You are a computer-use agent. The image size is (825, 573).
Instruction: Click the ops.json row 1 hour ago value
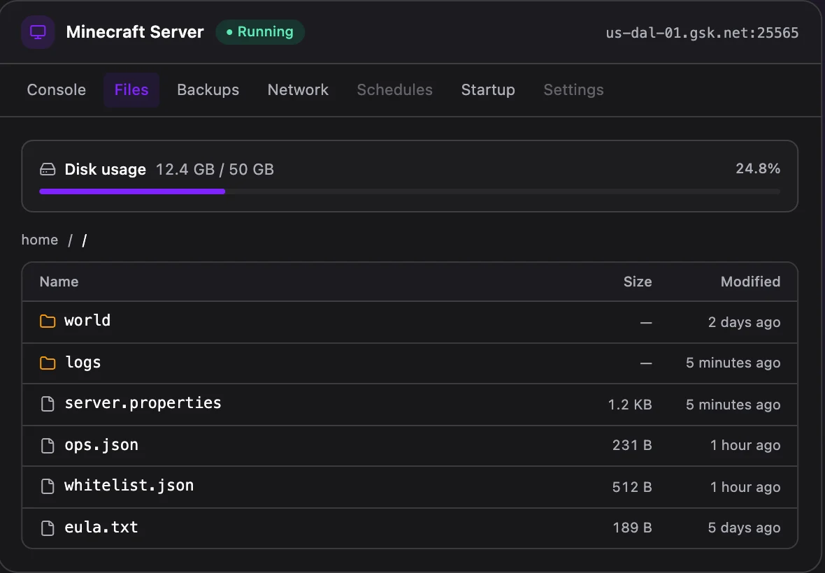[x=745, y=446]
